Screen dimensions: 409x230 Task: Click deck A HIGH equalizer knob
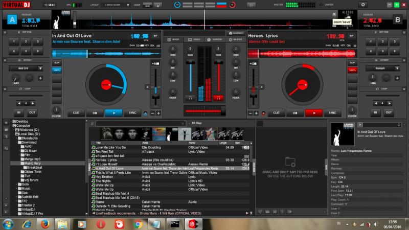(x=173, y=50)
